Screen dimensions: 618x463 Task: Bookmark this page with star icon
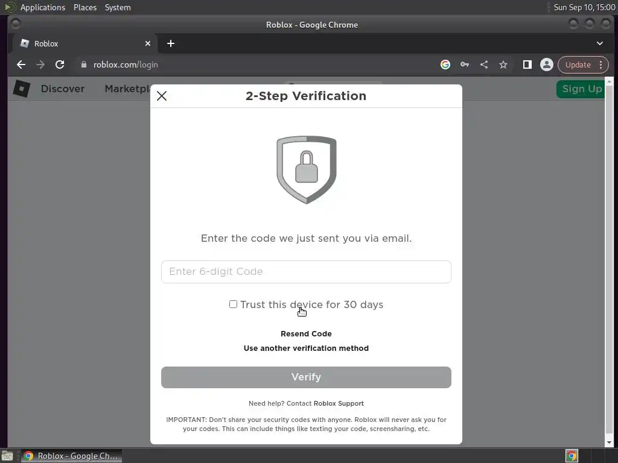(x=503, y=65)
